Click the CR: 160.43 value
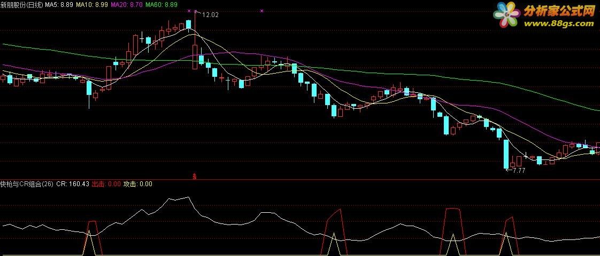This screenshot has width=600, height=256. click(x=73, y=184)
